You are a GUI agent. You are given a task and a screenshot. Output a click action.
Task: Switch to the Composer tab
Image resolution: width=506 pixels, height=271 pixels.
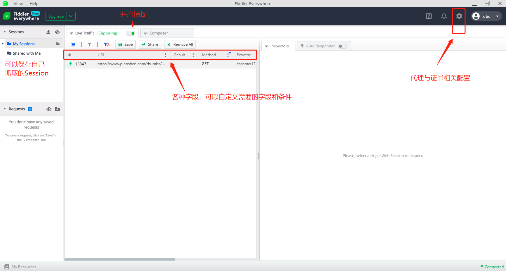167,33
